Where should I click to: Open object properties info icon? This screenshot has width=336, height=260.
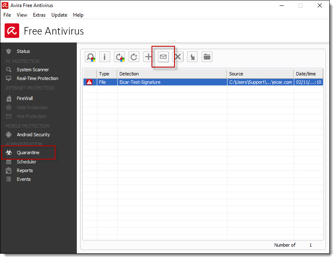coord(105,57)
